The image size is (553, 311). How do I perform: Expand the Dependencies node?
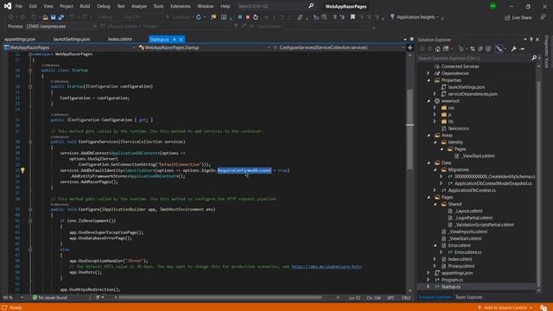[429, 73]
